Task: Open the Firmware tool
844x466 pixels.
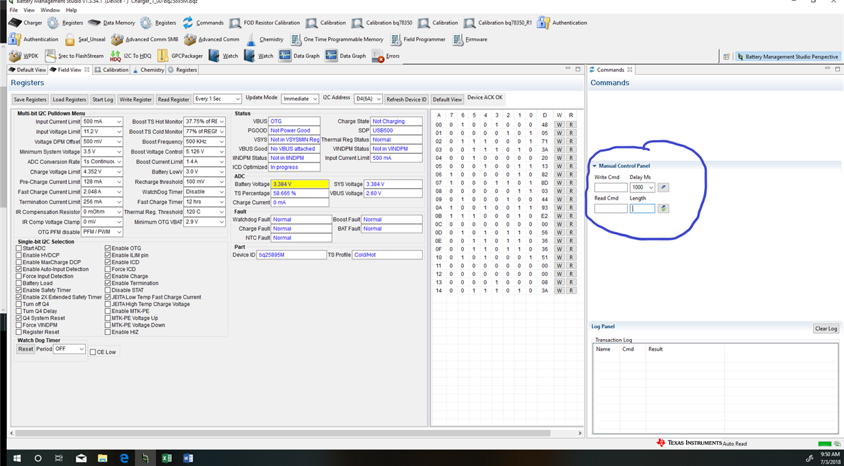Action: [x=469, y=40]
